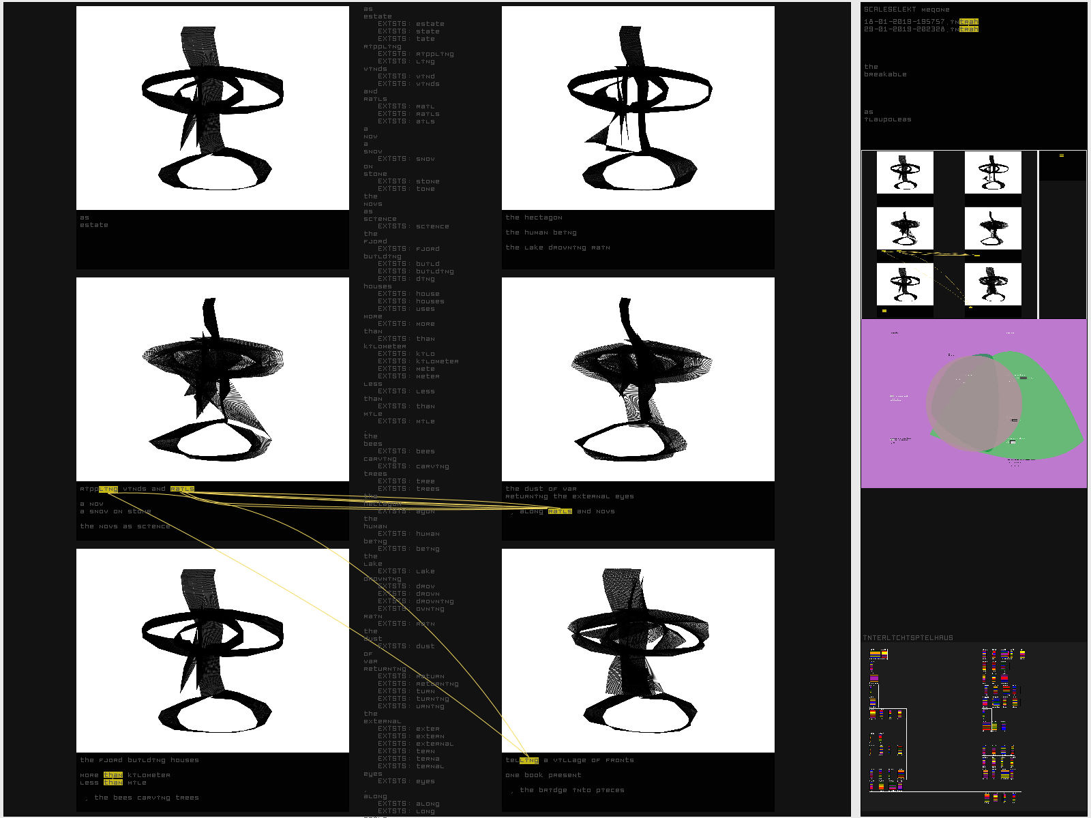Select the word 'breakable' in the top-right panel
Viewport: 1091px width, 818px height.
point(885,74)
